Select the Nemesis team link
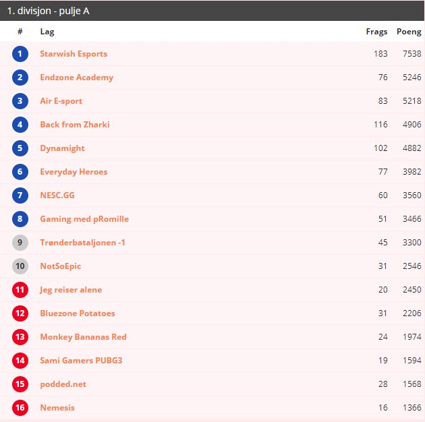 pyautogui.click(x=57, y=408)
